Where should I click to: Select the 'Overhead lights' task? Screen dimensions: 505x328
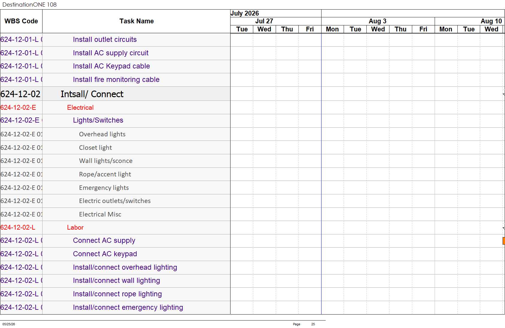pyautogui.click(x=102, y=134)
